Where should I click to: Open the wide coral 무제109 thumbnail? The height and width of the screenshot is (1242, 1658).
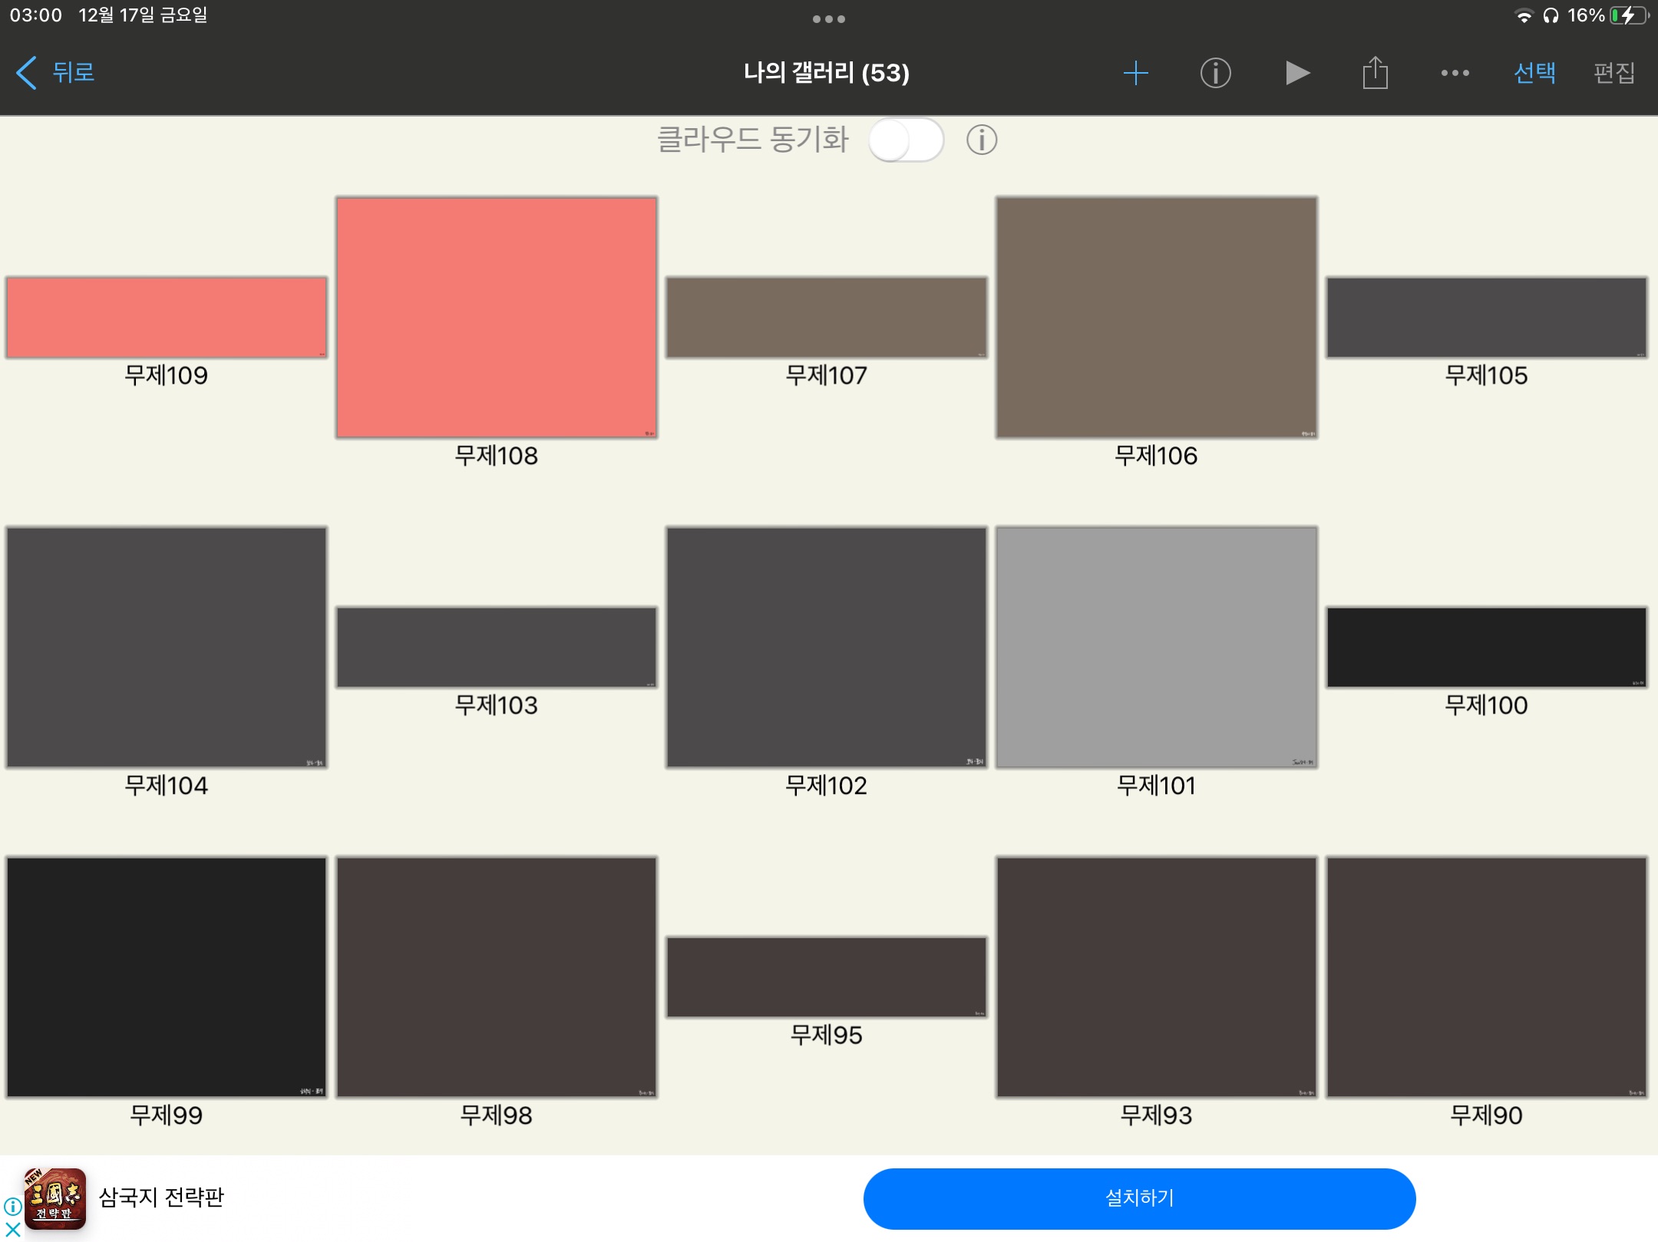pyautogui.click(x=166, y=318)
